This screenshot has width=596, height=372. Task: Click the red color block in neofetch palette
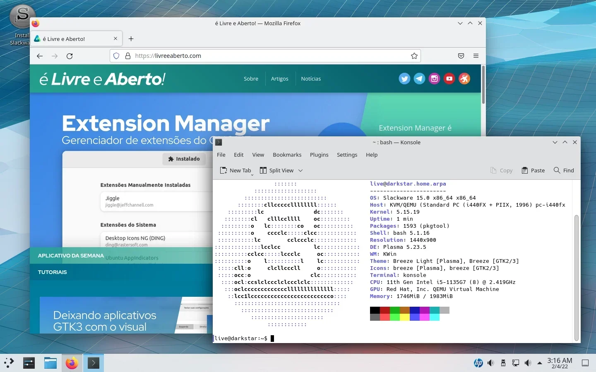tap(385, 310)
